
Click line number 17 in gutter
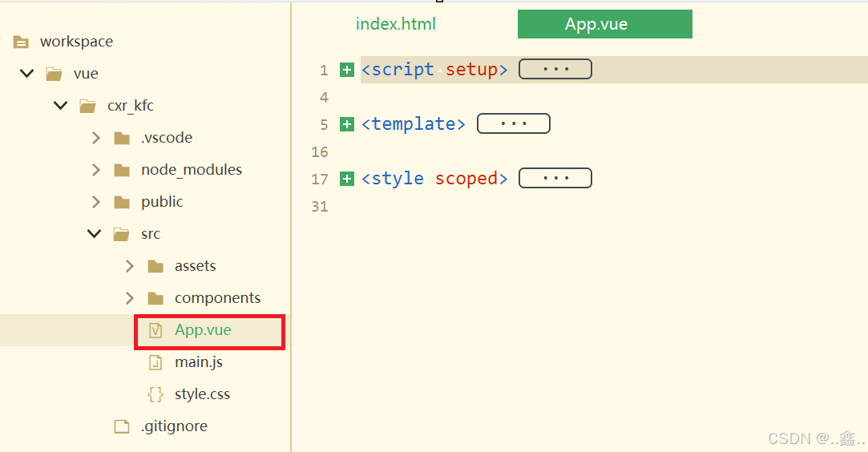tap(320, 180)
